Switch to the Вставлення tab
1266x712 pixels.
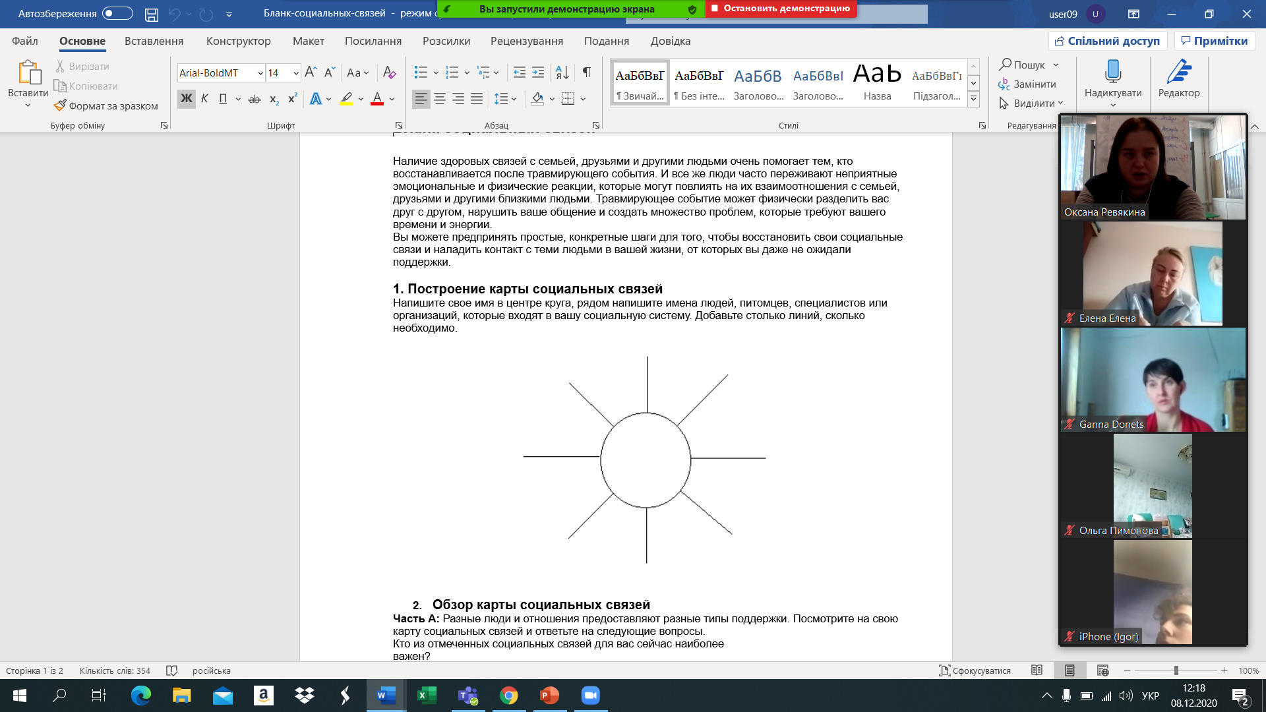click(x=154, y=41)
